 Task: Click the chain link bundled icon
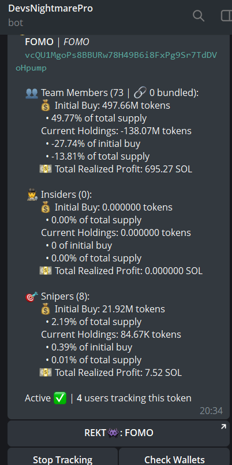click(x=140, y=93)
